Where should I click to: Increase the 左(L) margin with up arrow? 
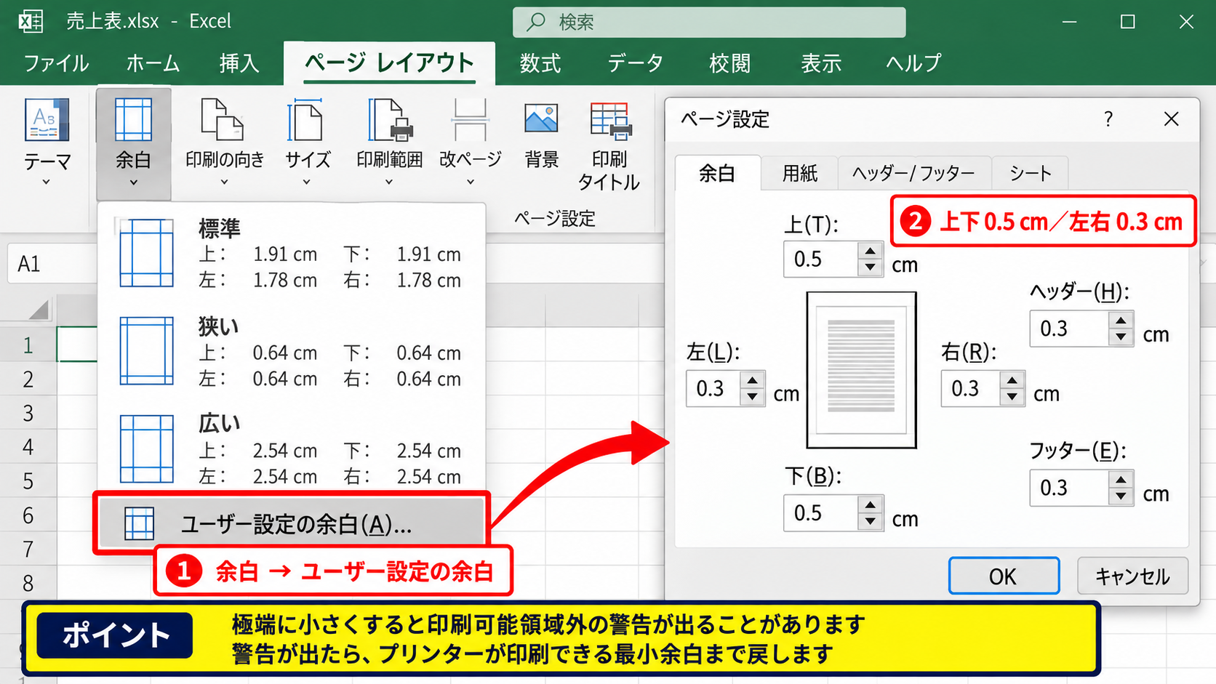click(752, 380)
